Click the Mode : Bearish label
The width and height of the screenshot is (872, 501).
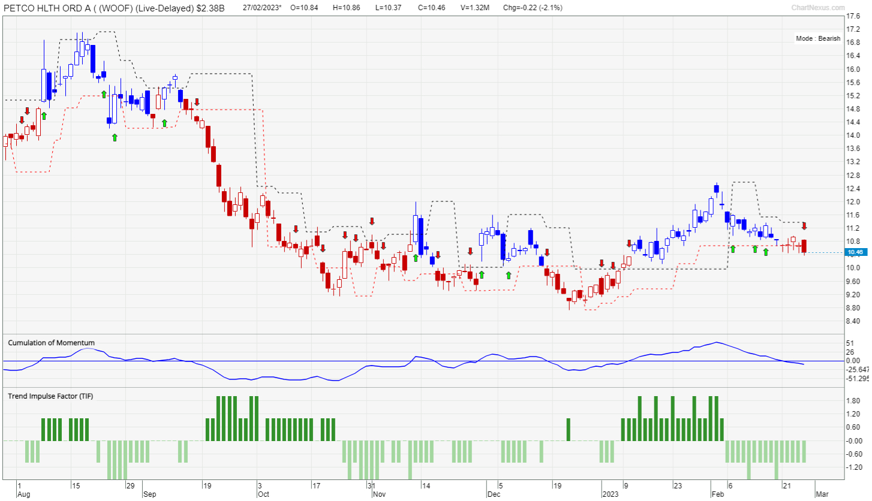[x=818, y=38]
